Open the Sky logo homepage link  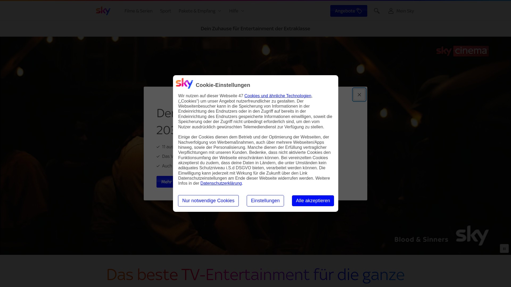(103, 11)
